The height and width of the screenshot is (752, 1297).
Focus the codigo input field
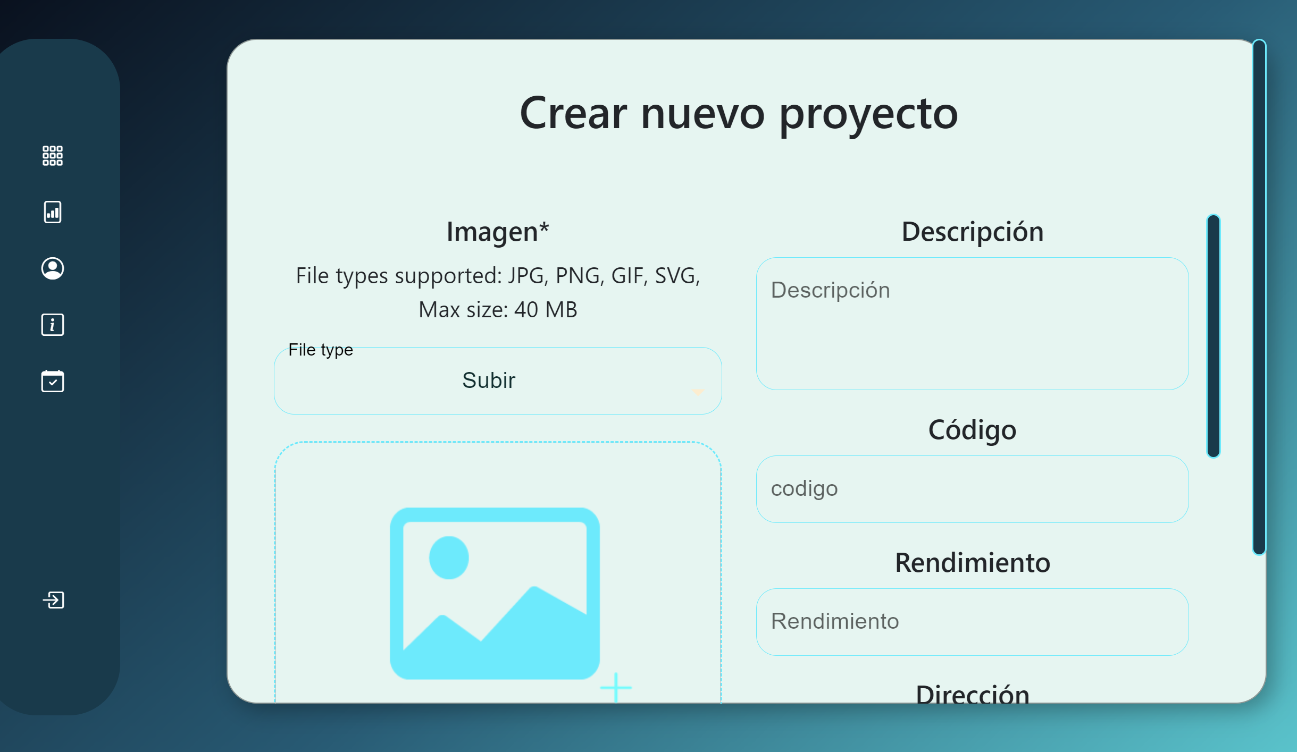(x=972, y=489)
